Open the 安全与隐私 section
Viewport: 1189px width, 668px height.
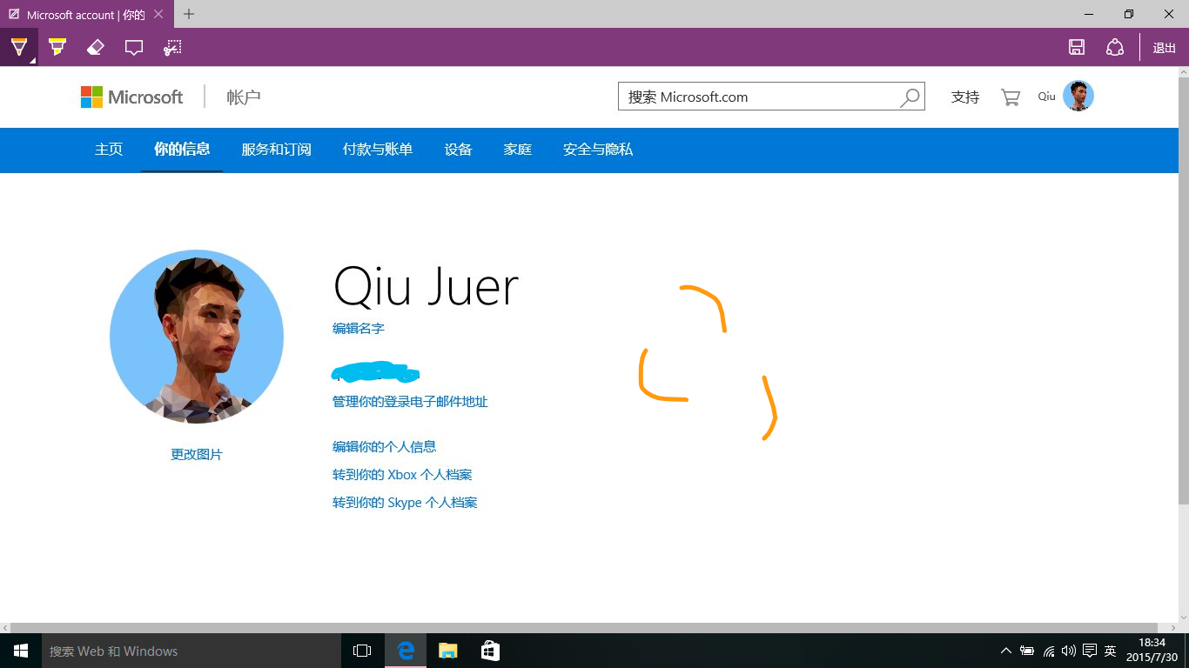[x=598, y=150]
